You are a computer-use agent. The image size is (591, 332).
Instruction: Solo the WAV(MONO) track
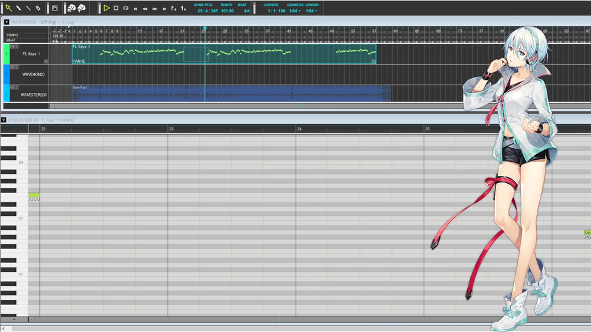16,67
